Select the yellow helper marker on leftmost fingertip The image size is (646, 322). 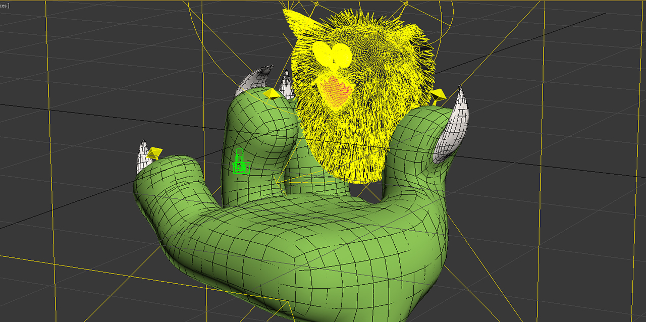(154, 153)
